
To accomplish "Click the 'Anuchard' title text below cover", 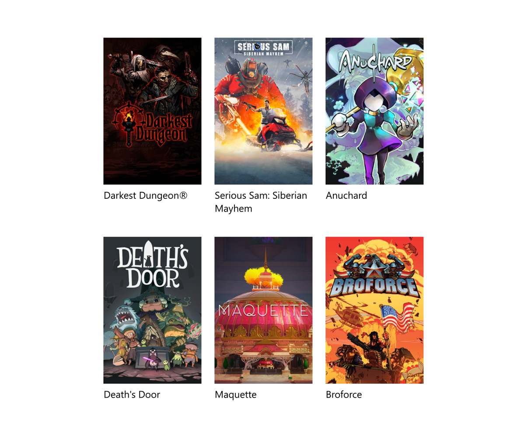I will [346, 195].
